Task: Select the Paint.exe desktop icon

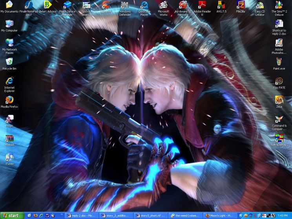Action: point(279,64)
